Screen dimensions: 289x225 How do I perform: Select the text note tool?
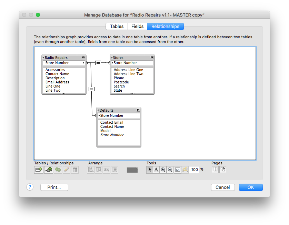(156, 170)
